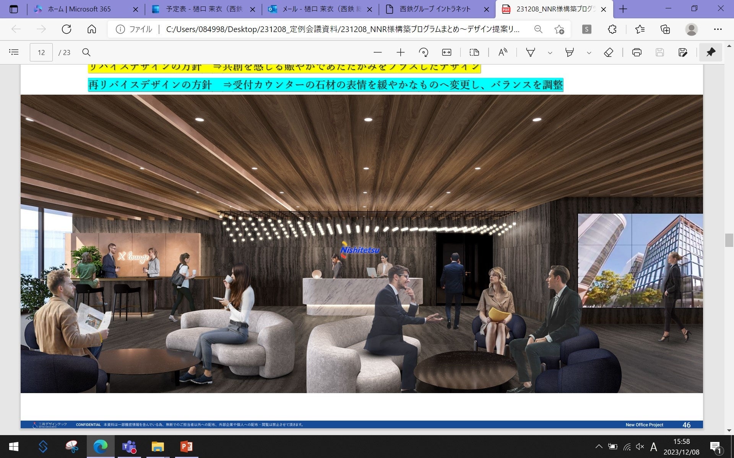Select the Highlight marker tool

pos(570,52)
